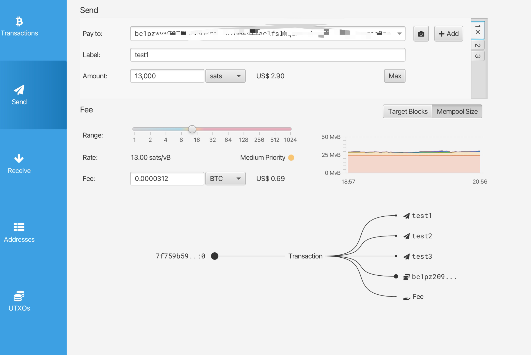This screenshot has height=355, width=531.
Task: Click the bc1pz209 change output icon
Action: (x=406, y=277)
